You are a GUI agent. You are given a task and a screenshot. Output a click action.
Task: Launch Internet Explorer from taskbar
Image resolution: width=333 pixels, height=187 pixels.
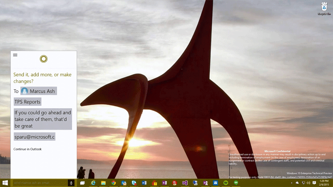[93, 183]
